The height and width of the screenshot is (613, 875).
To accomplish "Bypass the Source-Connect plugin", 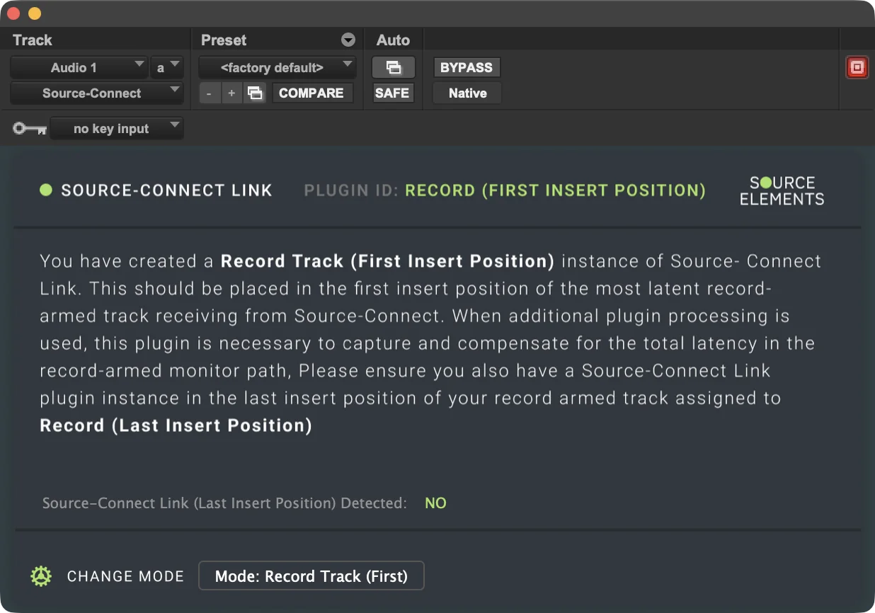I will (x=467, y=68).
